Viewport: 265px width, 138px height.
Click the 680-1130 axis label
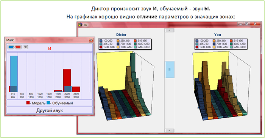pos(31,96)
